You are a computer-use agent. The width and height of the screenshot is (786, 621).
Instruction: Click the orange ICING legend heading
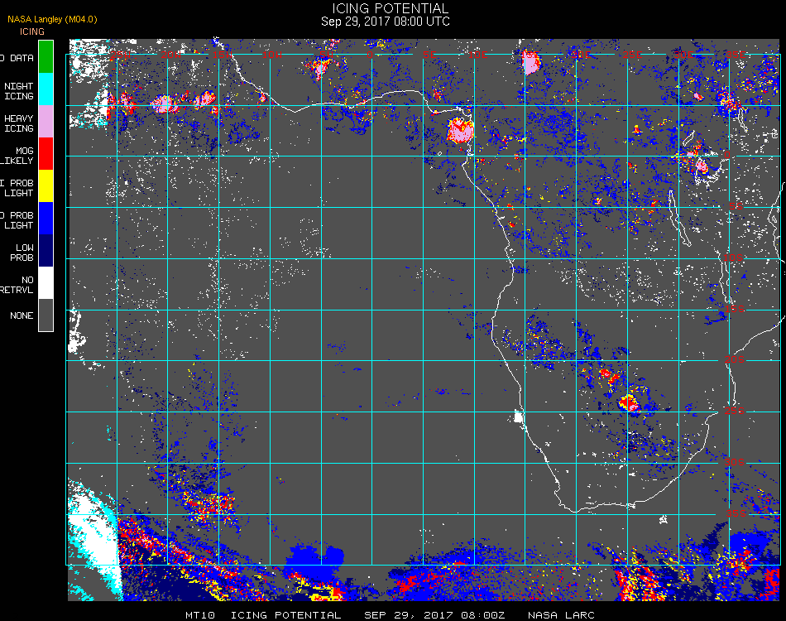32,31
